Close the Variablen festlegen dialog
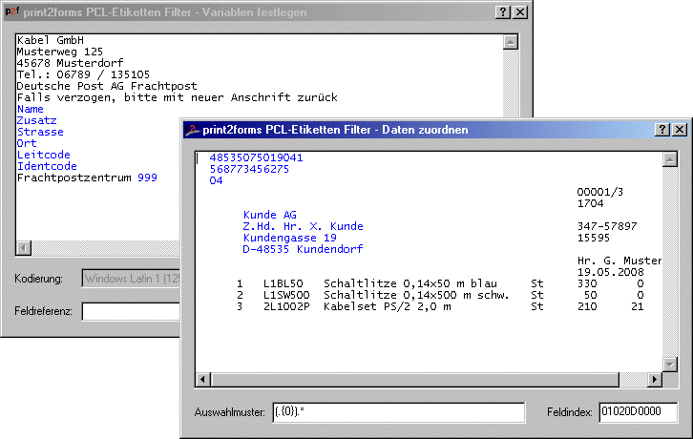 (x=519, y=11)
